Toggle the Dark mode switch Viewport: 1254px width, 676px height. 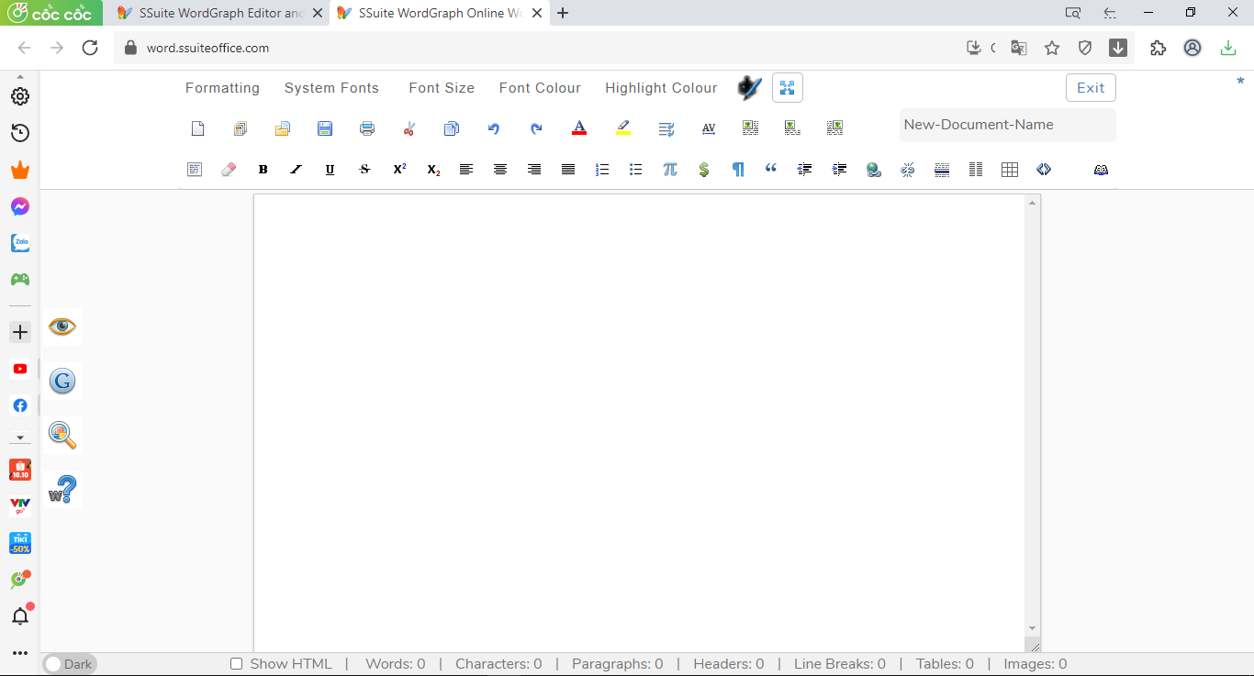[x=69, y=664]
